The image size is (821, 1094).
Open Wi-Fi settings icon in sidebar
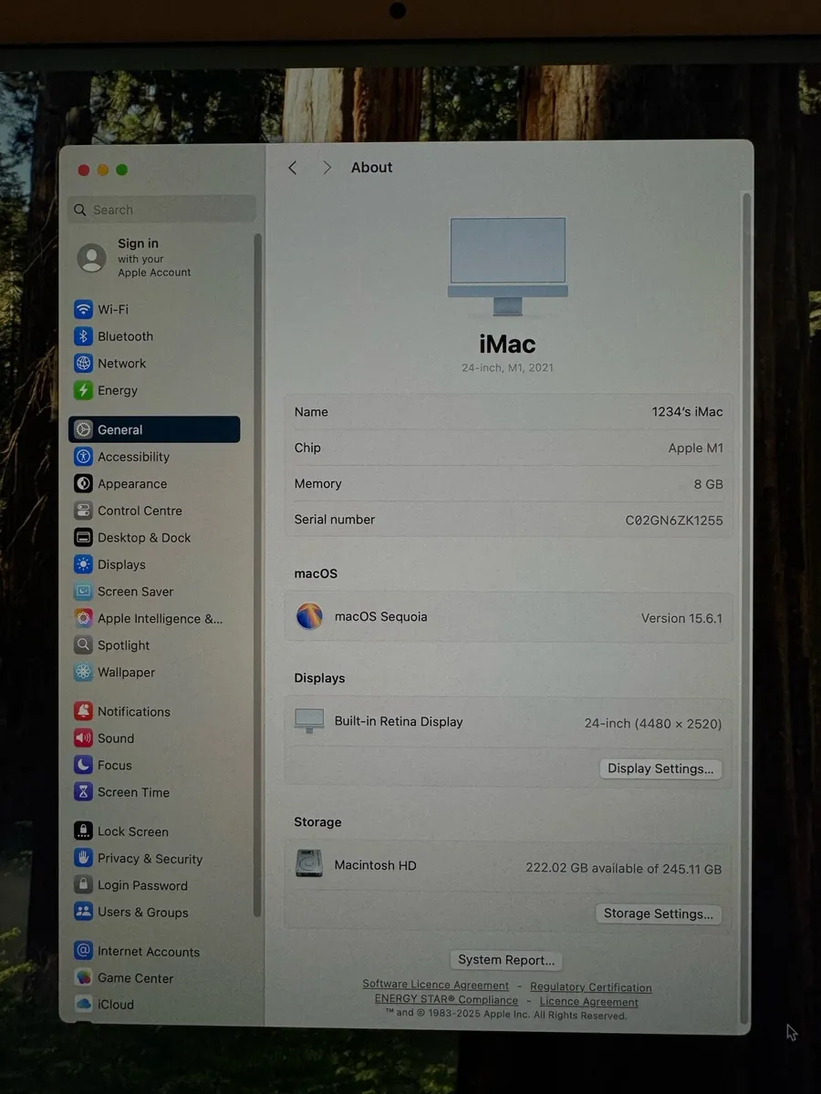tap(83, 309)
